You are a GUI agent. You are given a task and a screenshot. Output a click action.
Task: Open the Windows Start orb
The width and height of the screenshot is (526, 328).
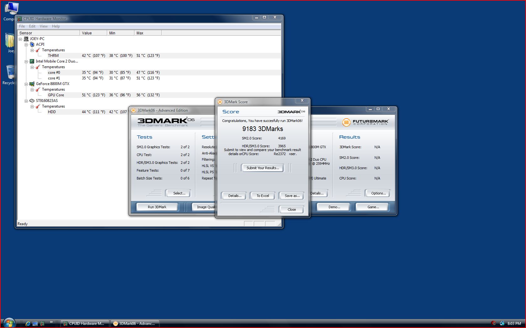tap(9, 323)
